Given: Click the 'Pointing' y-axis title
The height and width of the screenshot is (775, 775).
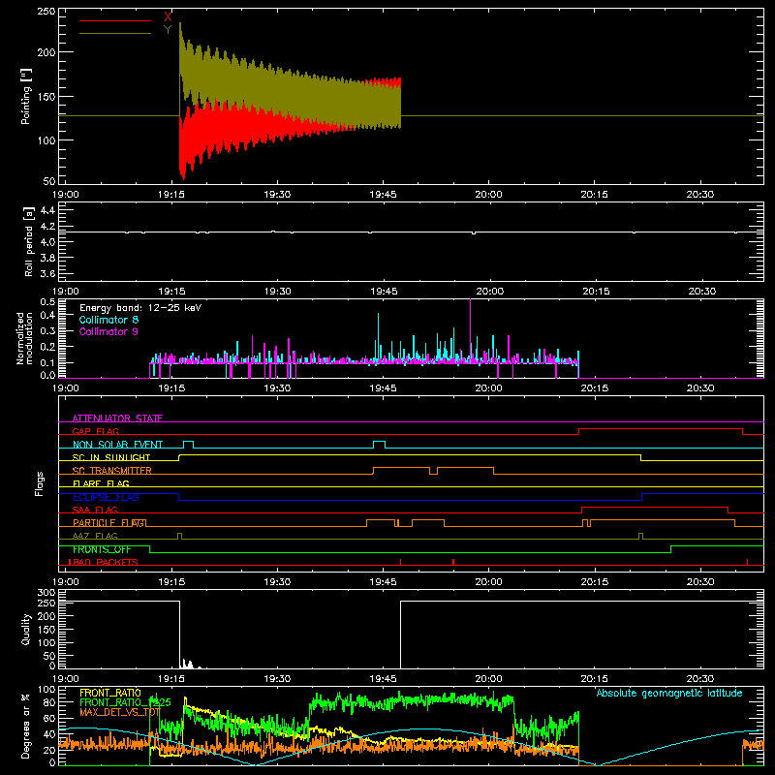Looking at the screenshot, I should click(x=26, y=96).
